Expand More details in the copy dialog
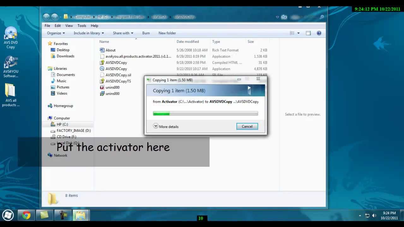Image resolution: width=404 pixels, height=227 pixels. coord(166,126)
